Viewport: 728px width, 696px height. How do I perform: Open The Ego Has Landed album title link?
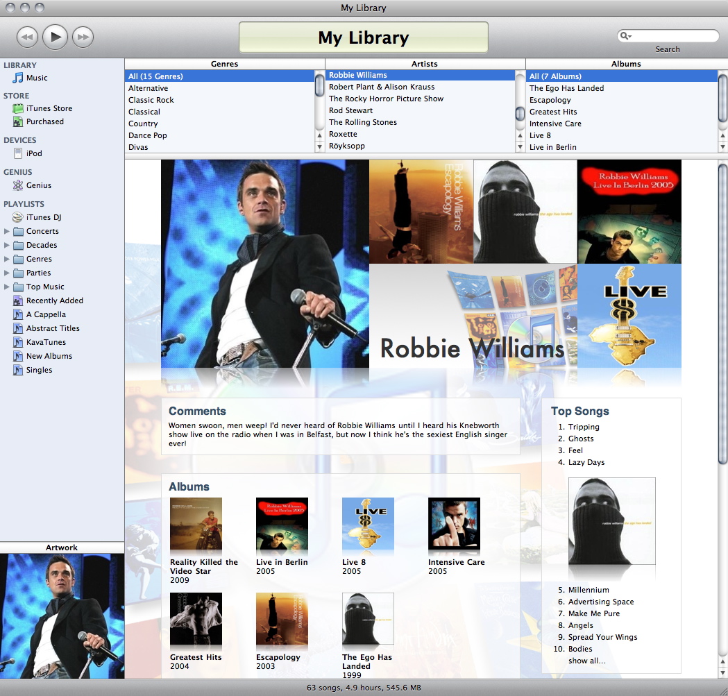click(367, 661)
